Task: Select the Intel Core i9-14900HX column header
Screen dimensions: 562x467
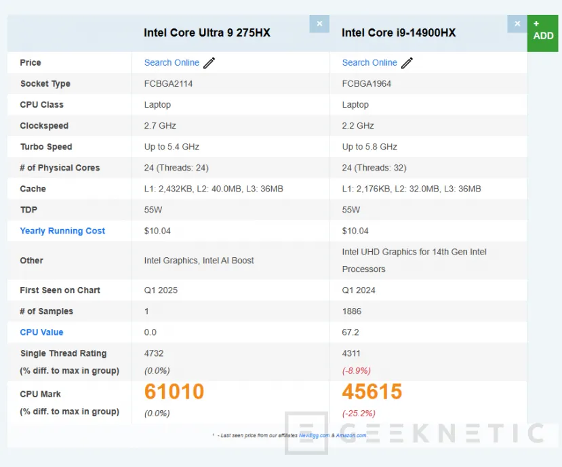Action: 399,32
